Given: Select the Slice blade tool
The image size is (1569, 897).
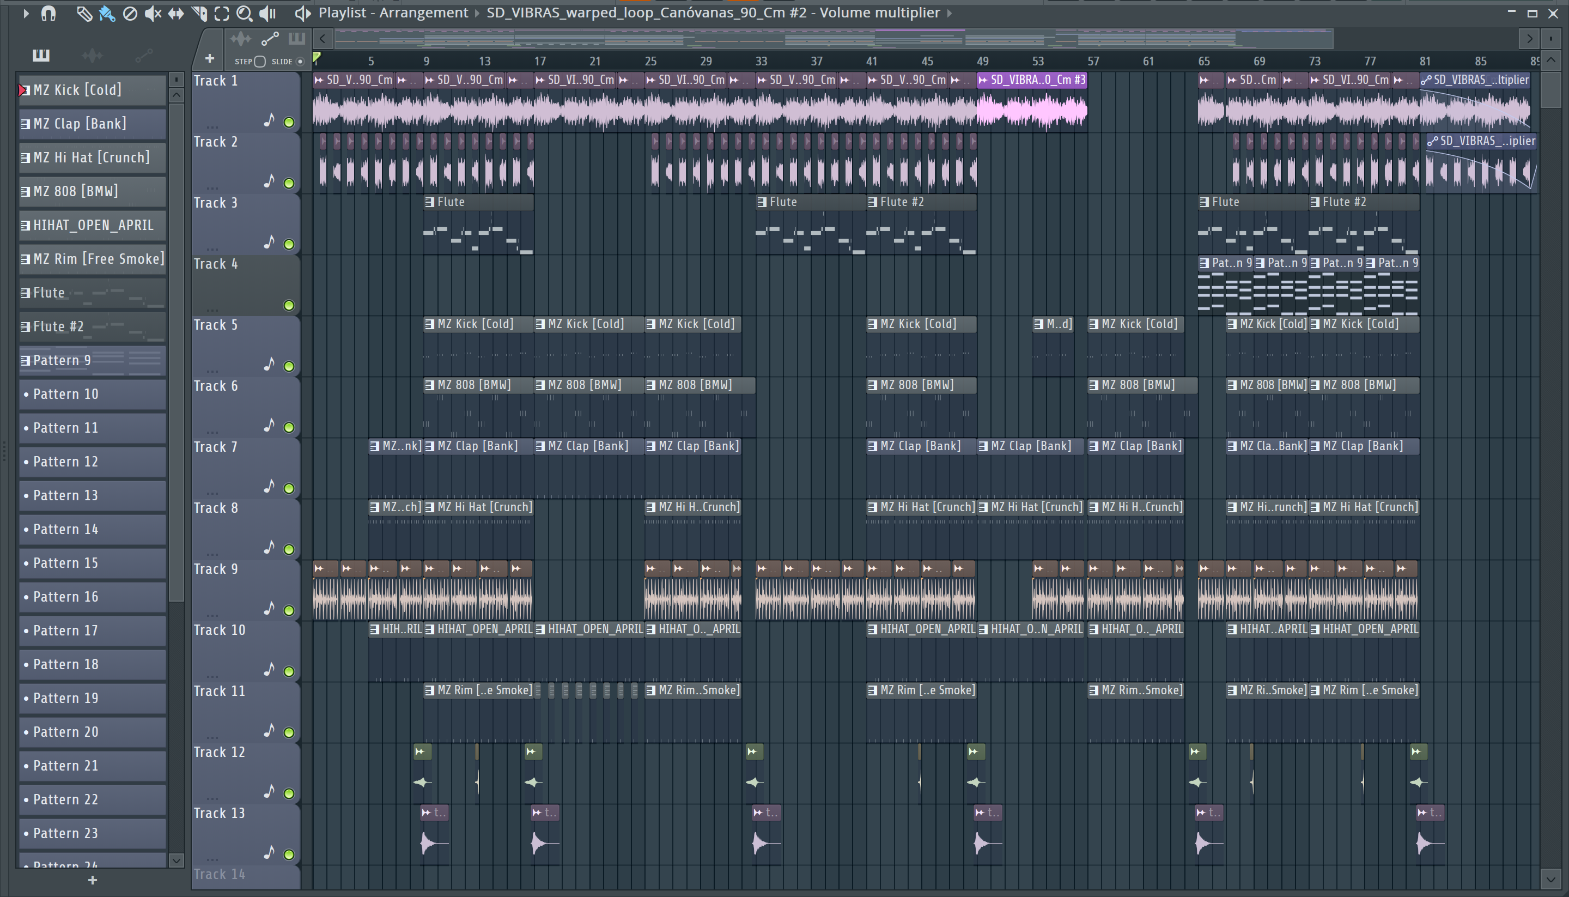Looking at the screenshot, I should pyautogui.click(x=199, y=14).
